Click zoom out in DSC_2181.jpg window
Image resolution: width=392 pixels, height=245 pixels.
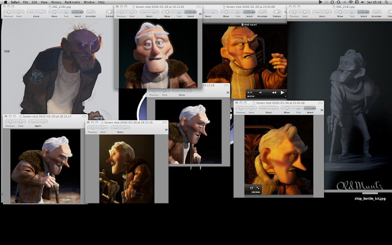click(x=317, y=12)
